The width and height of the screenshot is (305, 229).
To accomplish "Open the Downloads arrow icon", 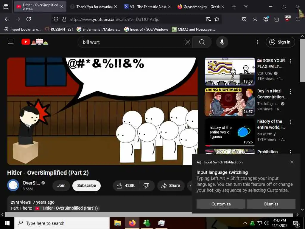I will [255, 19].
